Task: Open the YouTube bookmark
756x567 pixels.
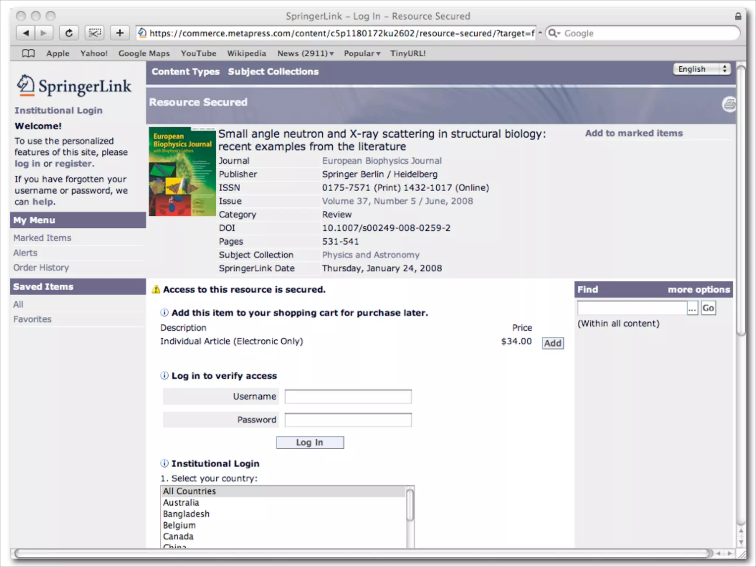Action: tap(199, 54)
